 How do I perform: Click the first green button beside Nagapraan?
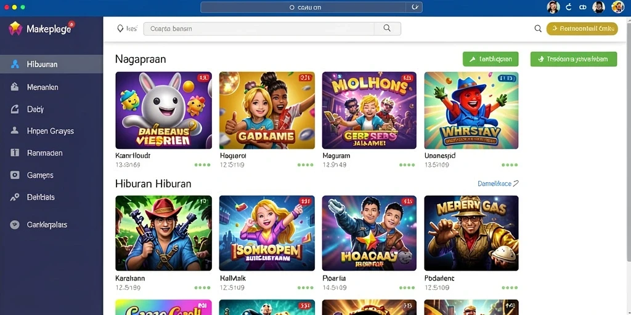click(491, 59)
